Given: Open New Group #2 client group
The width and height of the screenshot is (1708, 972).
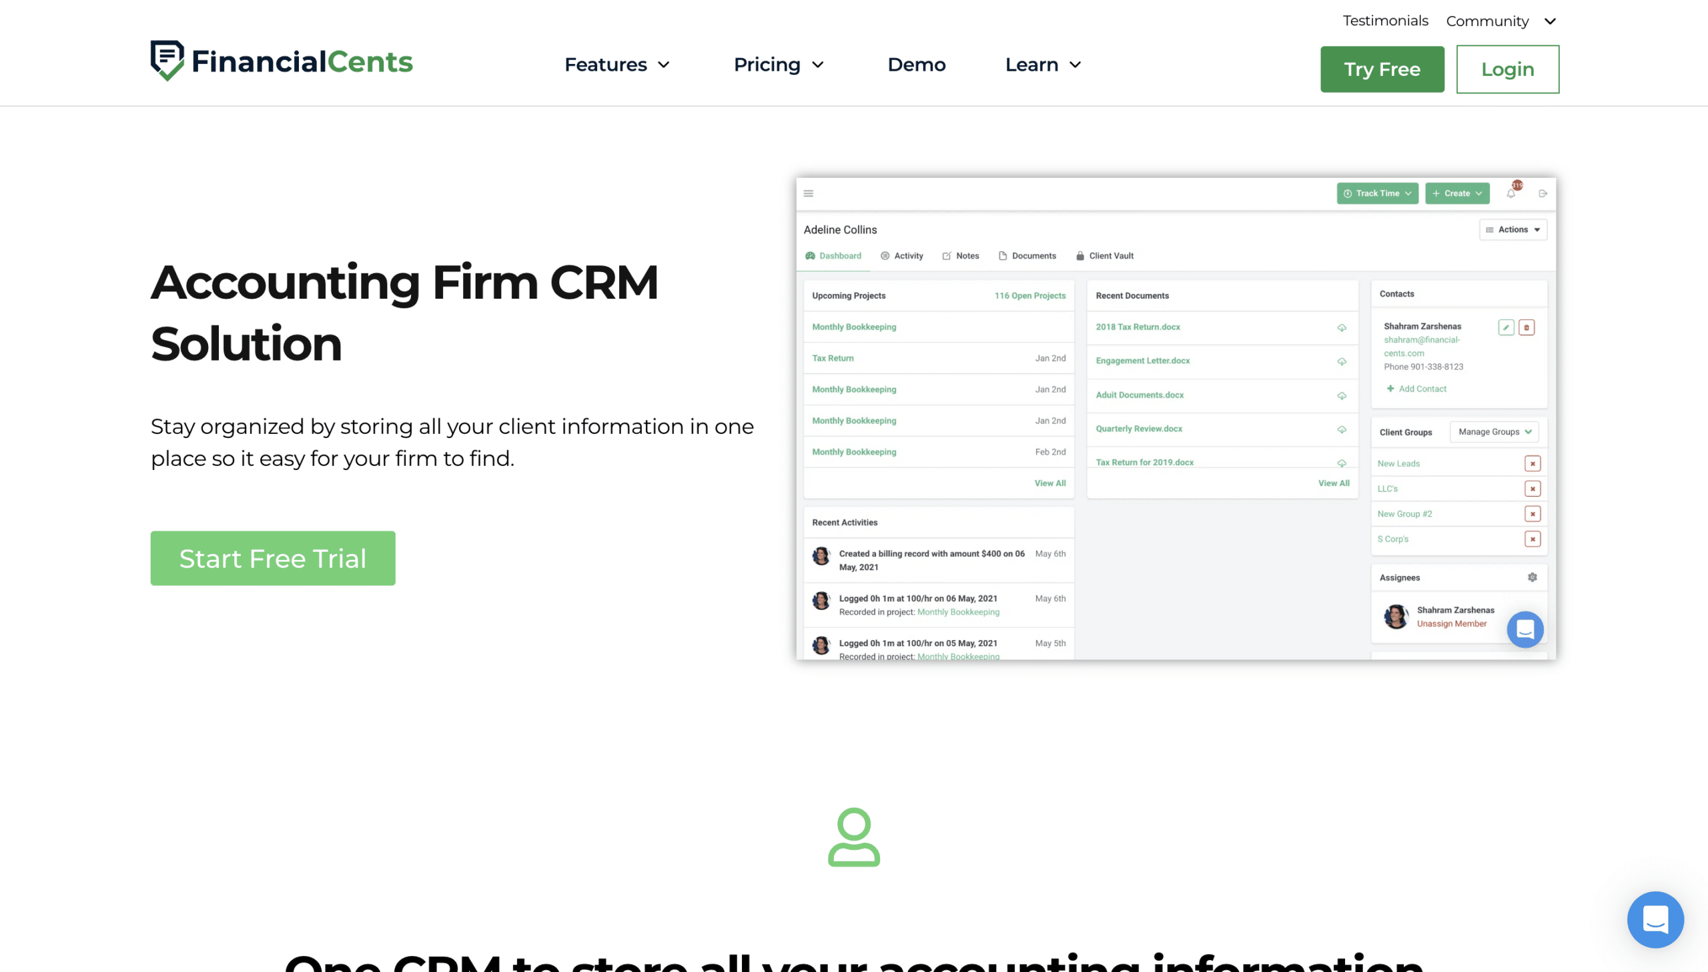Looking at the screenshot, I should 1404,514.
